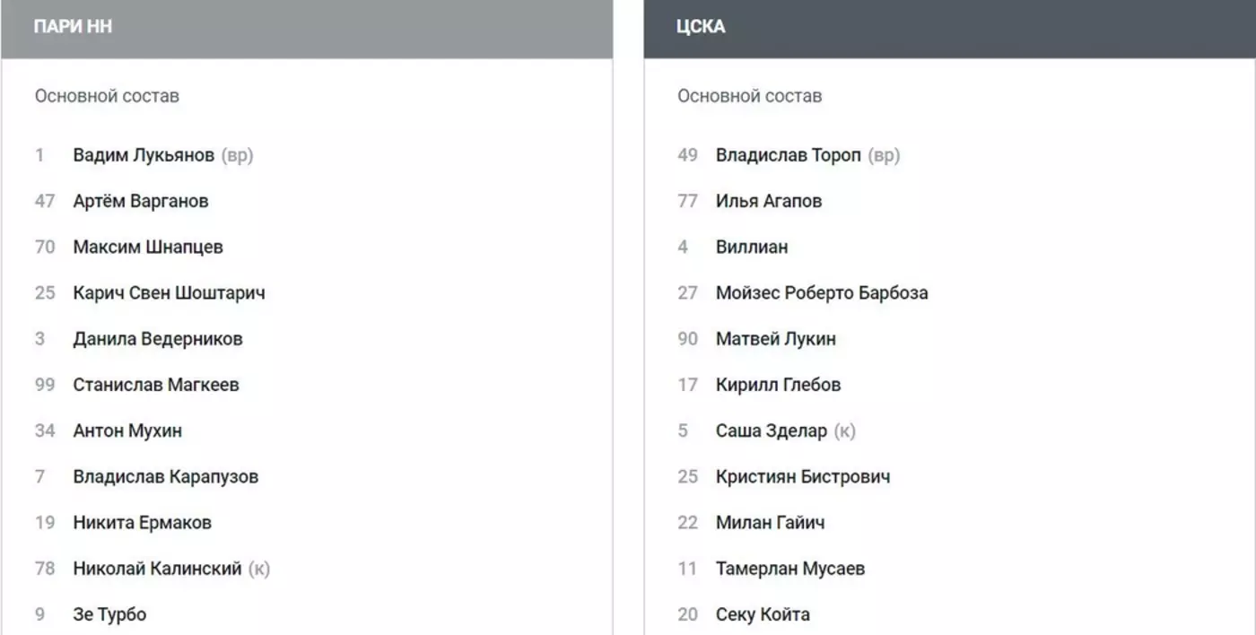Open player Вадим Лукьянов
This screenshot has width=1256, height=635.
coord(144,155)
